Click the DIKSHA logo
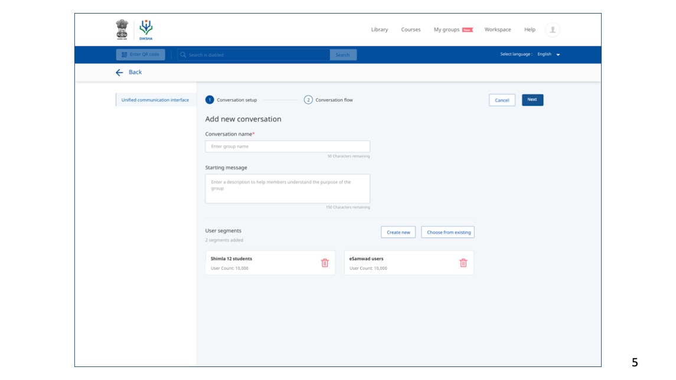 [x=143, y=28]
